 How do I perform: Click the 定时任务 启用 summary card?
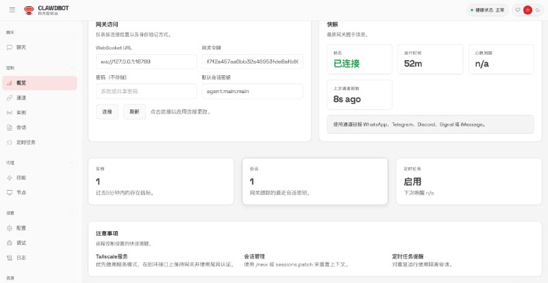(x=469, y=181)
